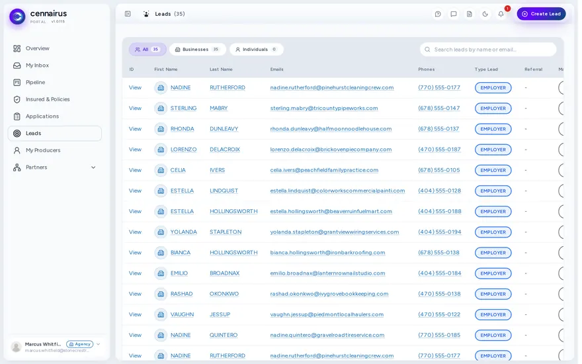
Task: Click the Create Lead button
Action: [541, 14]
